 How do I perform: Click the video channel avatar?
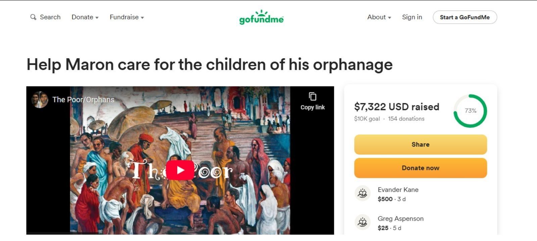point(40,100)
